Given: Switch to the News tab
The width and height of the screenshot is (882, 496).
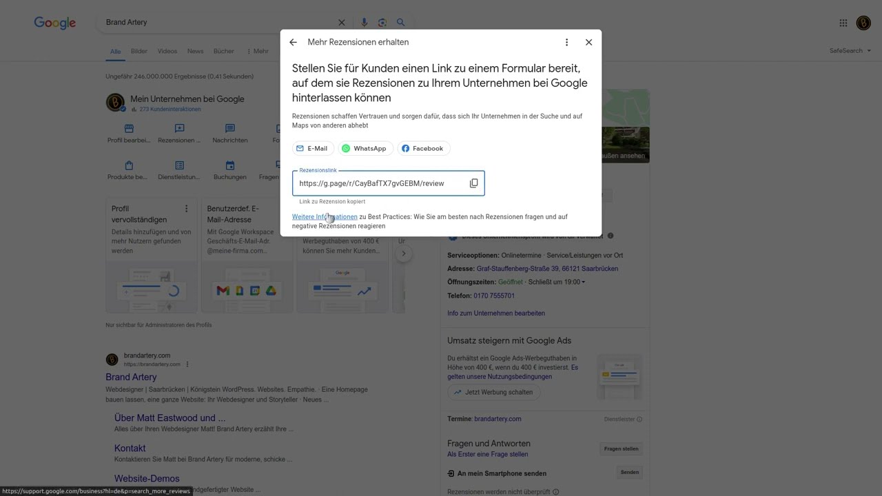Looking at the screenshot, I should point(195,51).
